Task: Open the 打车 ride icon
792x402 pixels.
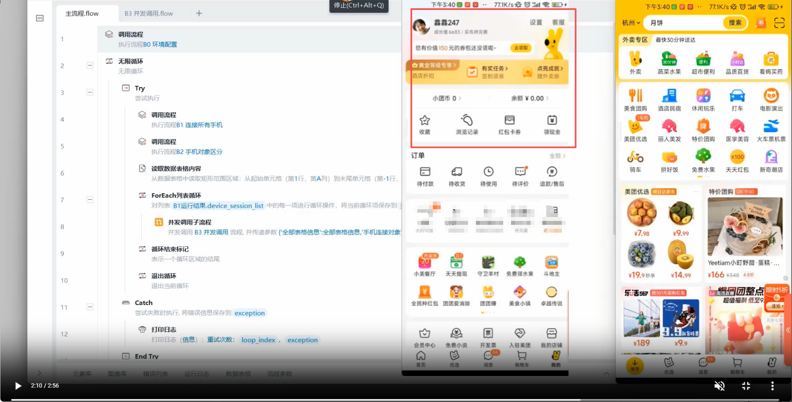Action: point(737,100)
